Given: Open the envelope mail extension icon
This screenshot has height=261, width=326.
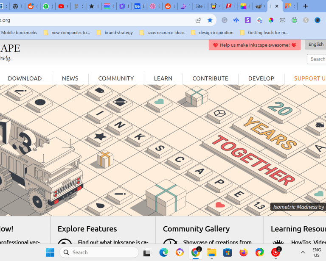Looking at the screenshot, I should (283, 20).
